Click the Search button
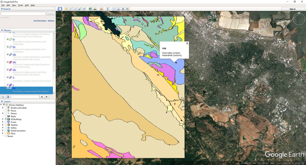This screenshot has height=165, width=306. [x=51, y=14]
